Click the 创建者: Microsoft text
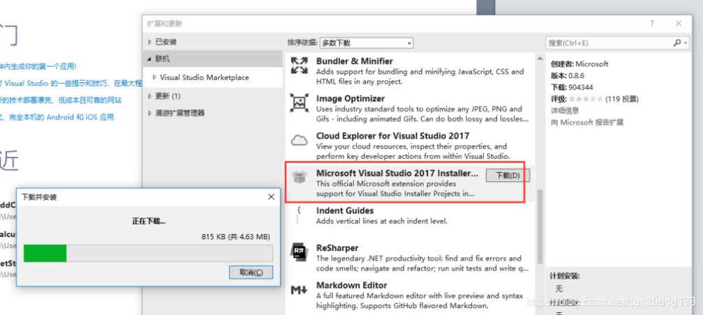 coord(579,64)
